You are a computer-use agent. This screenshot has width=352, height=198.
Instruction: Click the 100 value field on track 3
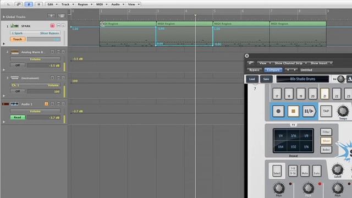(44, 91)
